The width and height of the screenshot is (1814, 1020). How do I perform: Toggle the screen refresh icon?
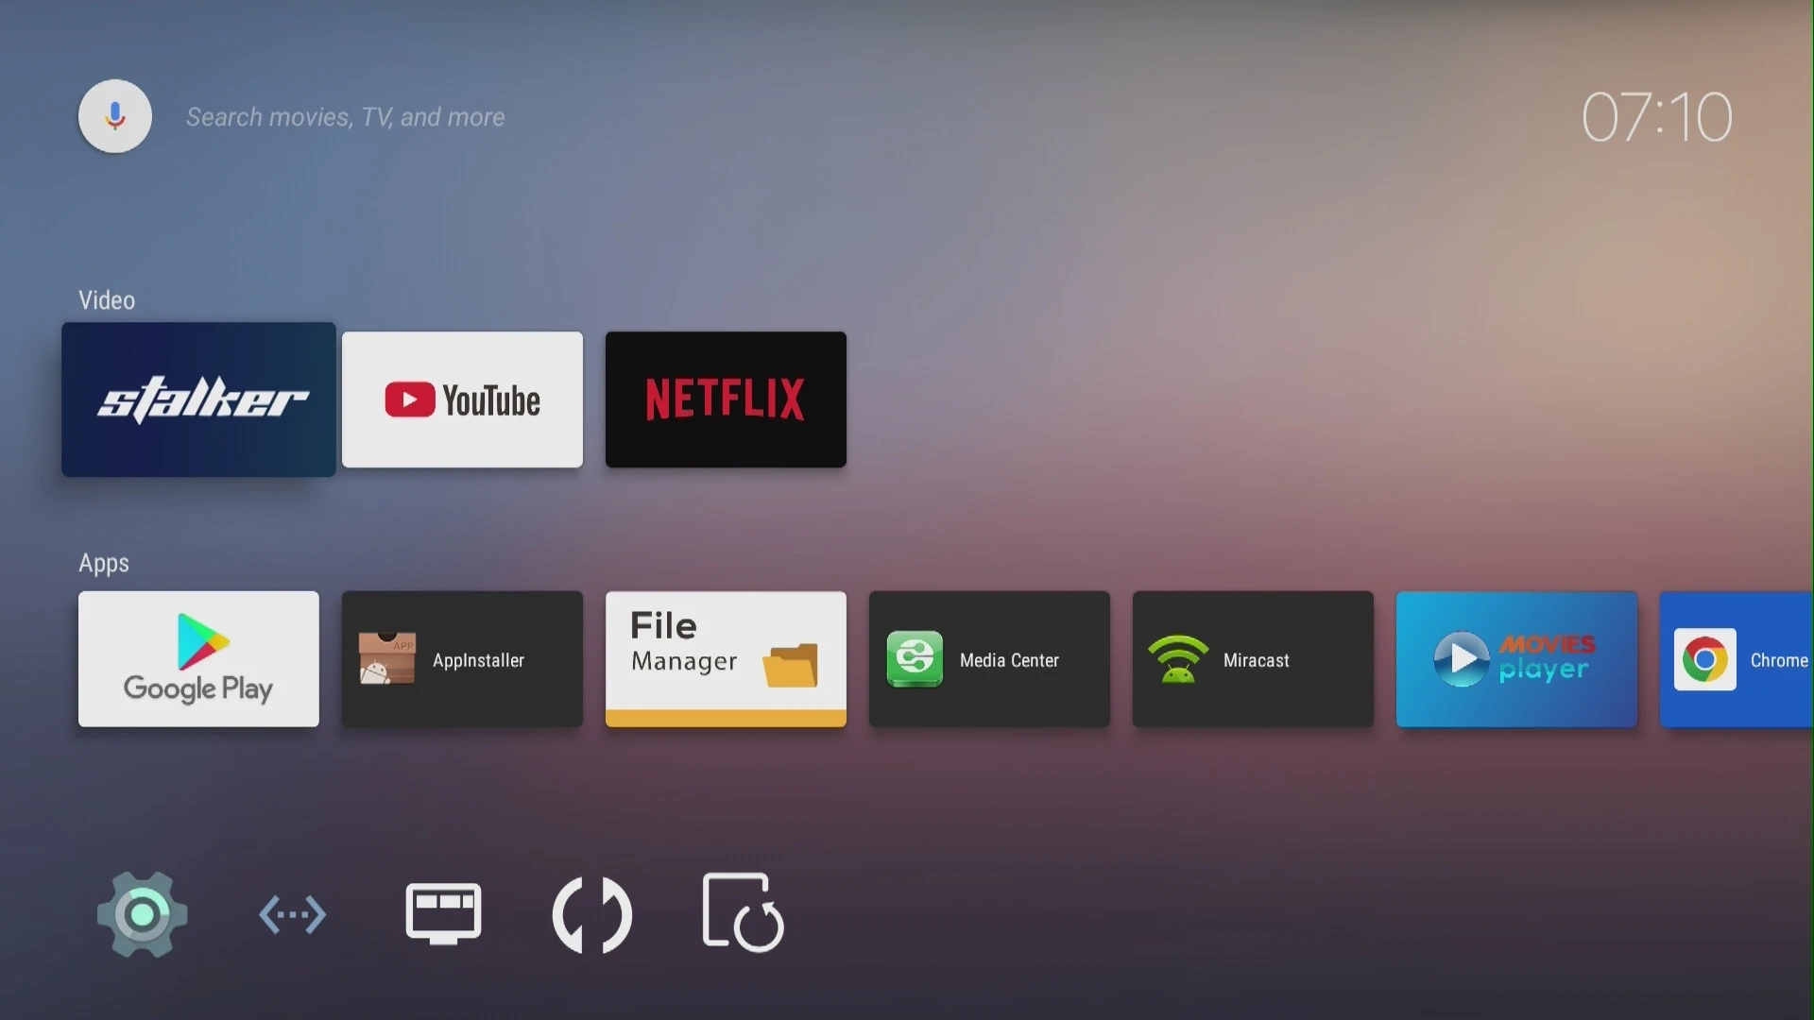[743, 913]
